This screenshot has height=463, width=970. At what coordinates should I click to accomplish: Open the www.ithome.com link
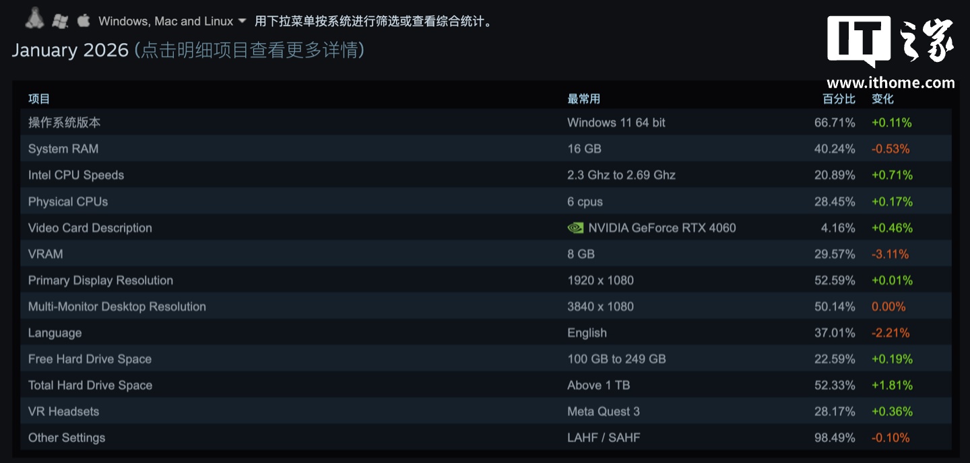coord(891,83)
